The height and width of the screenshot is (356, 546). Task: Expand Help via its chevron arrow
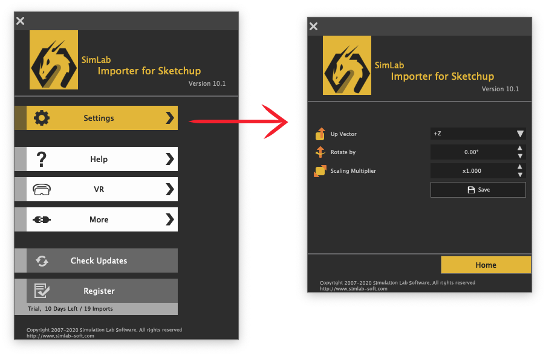[x=169, y=159]
